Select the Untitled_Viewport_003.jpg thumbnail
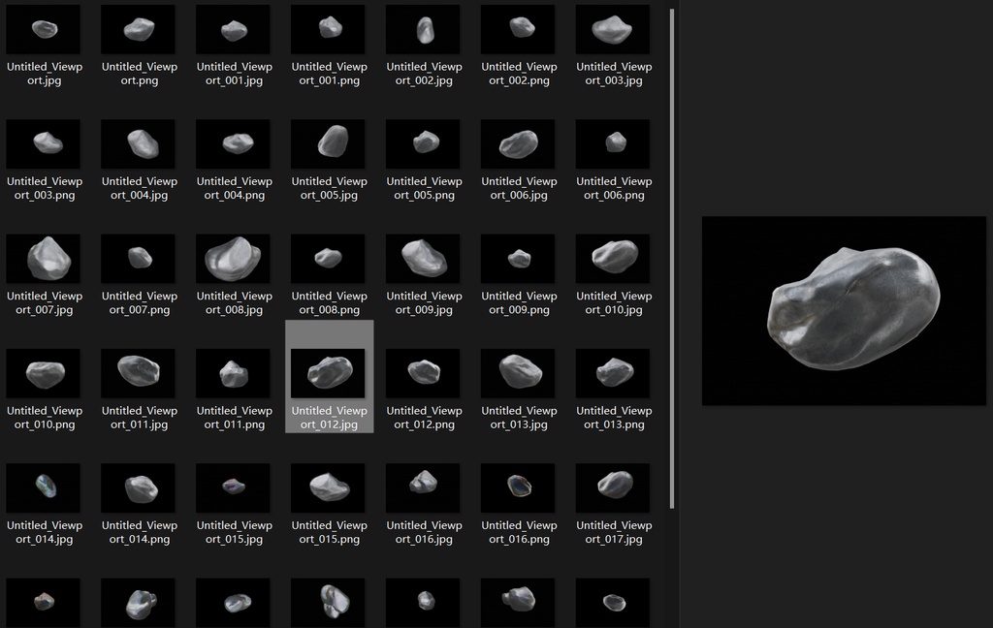The image size is (993, 628). (x=613, y=29)
